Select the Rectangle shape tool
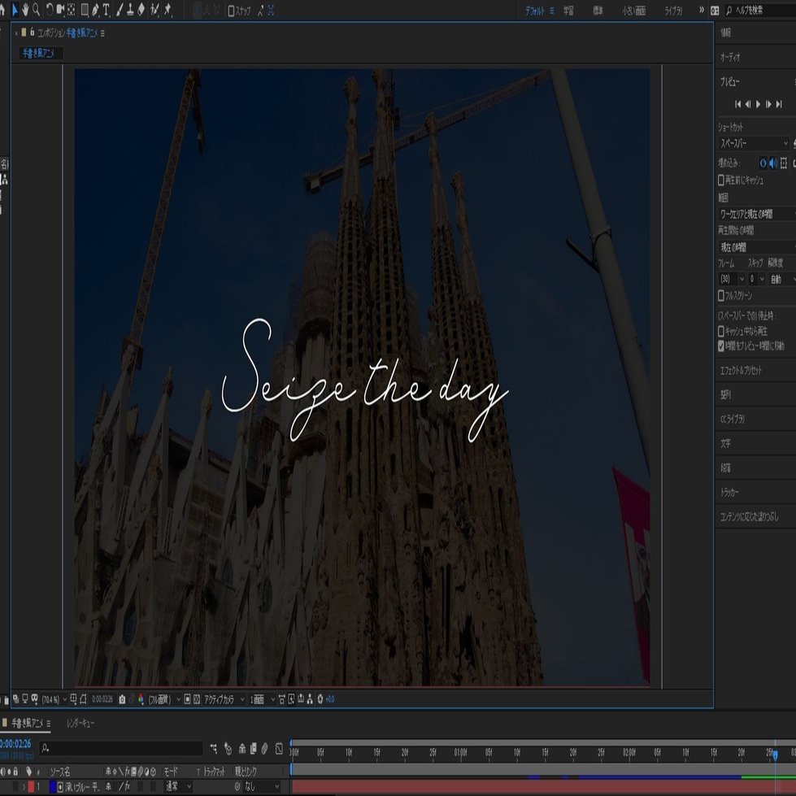The height and width of the screenshot is (796, 796). point(85,10)
